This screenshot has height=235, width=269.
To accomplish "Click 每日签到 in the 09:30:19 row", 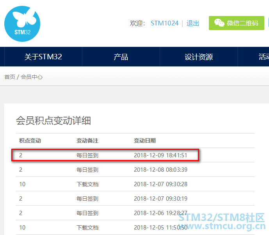I will (87, 198).
